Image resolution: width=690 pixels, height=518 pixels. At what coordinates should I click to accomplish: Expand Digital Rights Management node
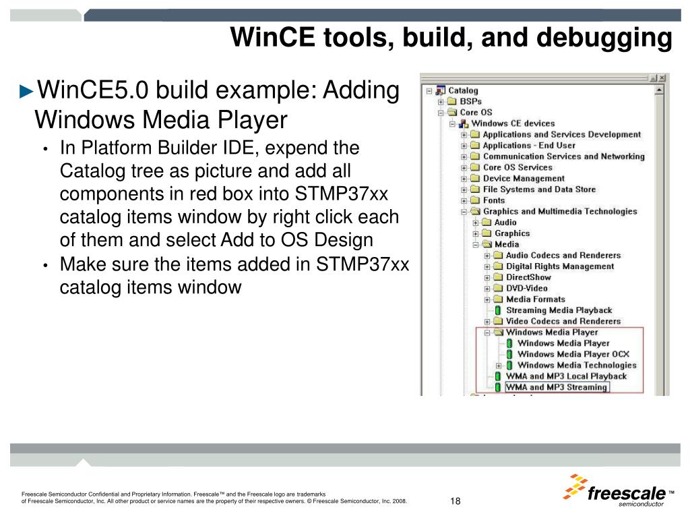[487, 267]
